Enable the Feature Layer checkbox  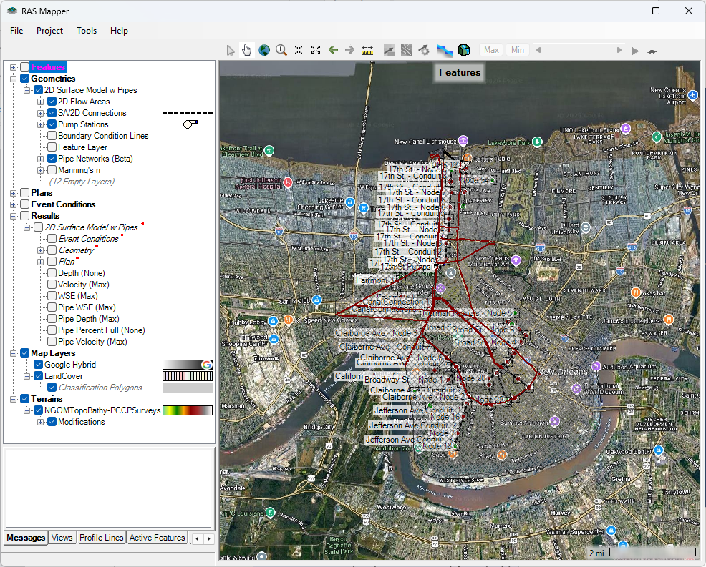click(x=52, y=147)
